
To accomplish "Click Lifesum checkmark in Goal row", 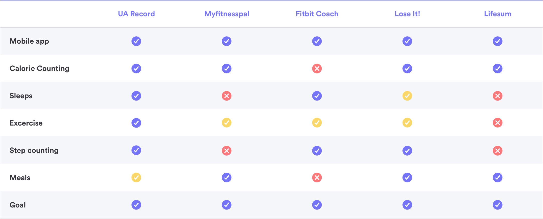I will [498, 205].
